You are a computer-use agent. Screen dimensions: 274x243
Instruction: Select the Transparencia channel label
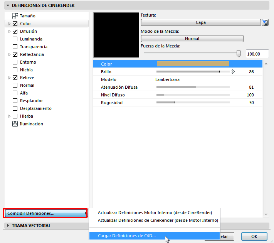coord(34,47)
